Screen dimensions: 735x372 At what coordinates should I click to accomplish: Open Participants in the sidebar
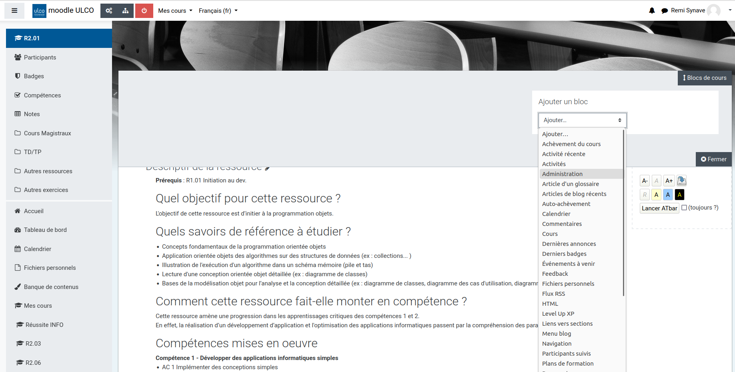[40, 57]
